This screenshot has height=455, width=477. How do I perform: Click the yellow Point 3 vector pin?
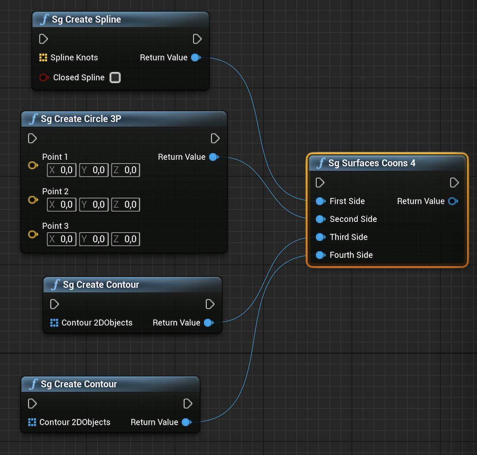coord(33,234)
